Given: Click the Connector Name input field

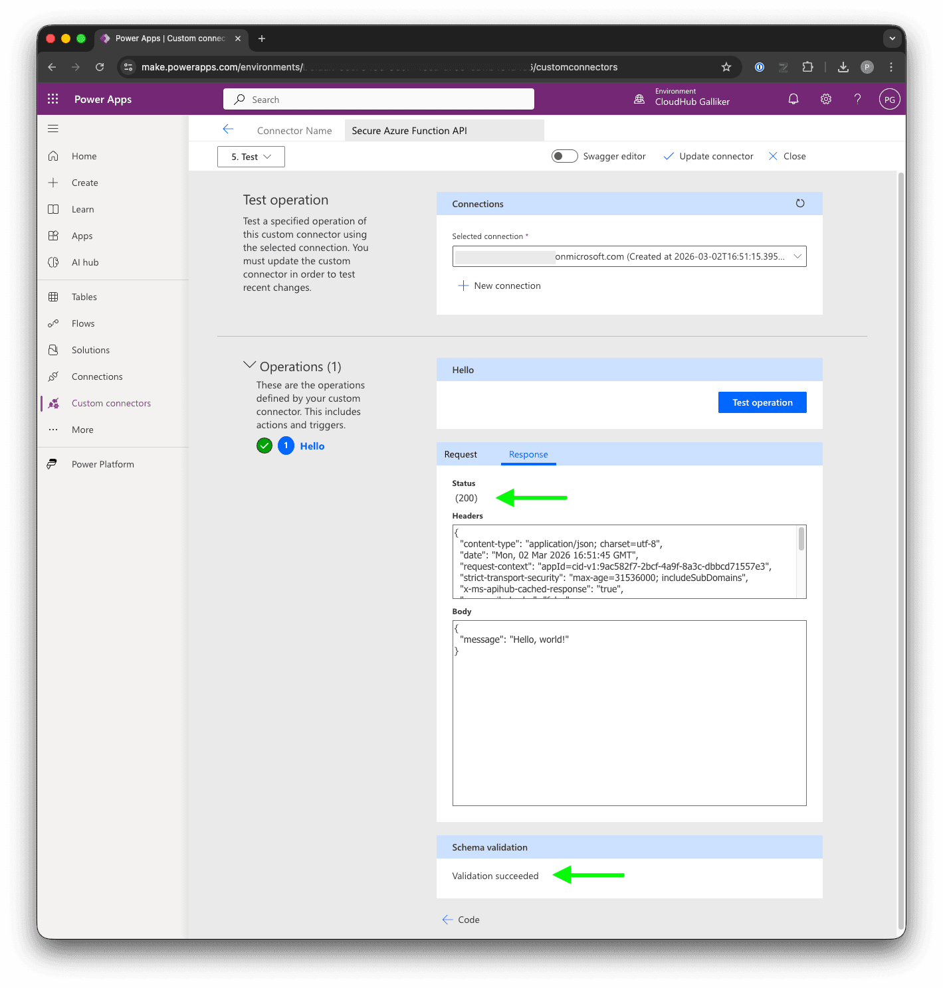Looking at the screenshot, I should 444,131.
